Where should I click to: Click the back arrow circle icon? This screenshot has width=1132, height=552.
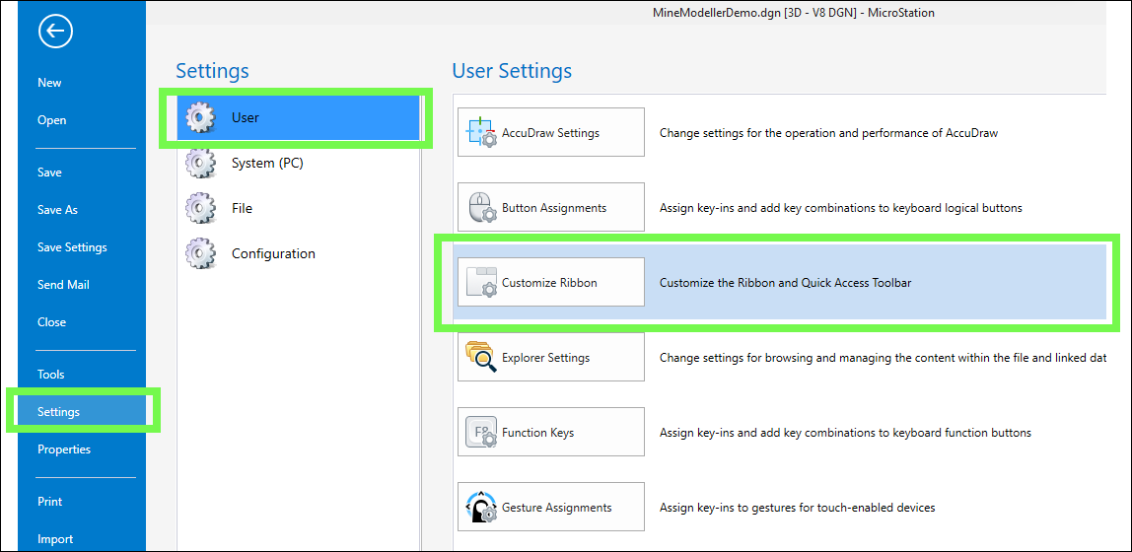coord(55,32)
